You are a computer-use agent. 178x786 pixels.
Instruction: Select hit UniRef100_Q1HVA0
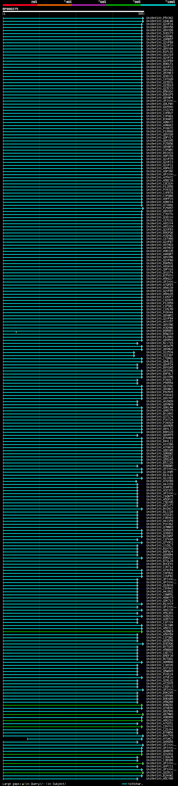(160, 107)
